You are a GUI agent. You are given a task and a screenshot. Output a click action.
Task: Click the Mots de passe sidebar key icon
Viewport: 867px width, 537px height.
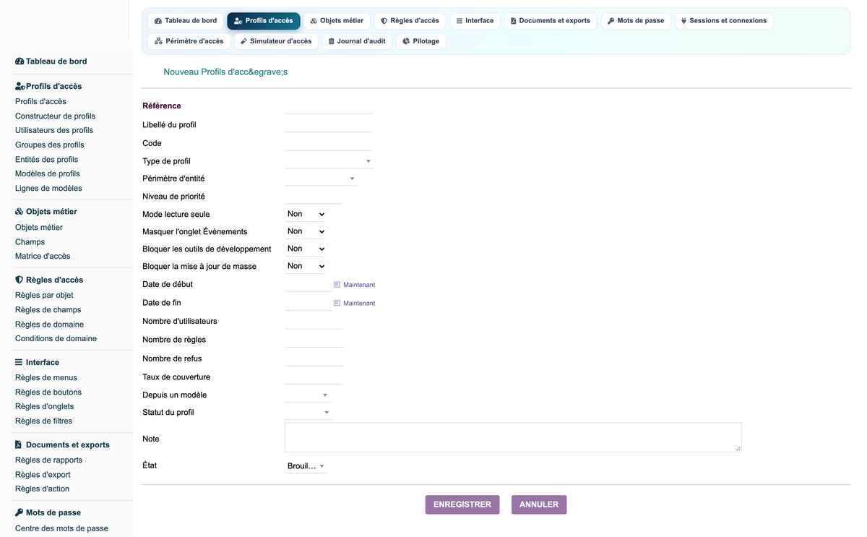click(19, 512)
